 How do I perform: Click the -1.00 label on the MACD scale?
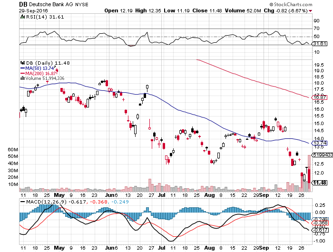pos(319,241)
